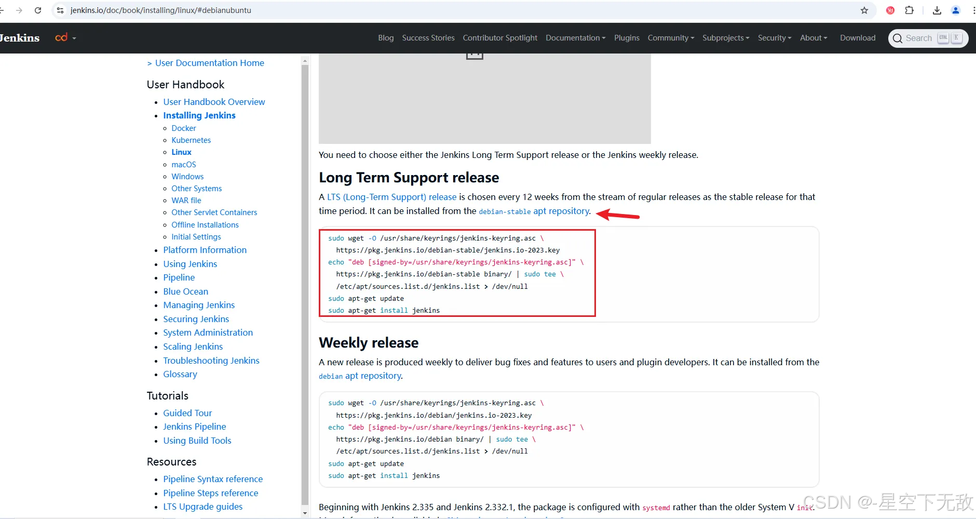Click the magnifier icon in Search box
Image resolution: width=976 pixels, height=519 pixels.
[x=898, y=38]
